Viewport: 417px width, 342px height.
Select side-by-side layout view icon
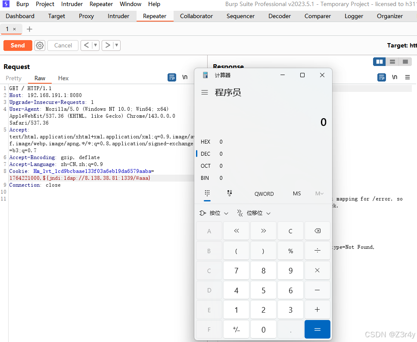pyautogui.click(x=380, y=62)
